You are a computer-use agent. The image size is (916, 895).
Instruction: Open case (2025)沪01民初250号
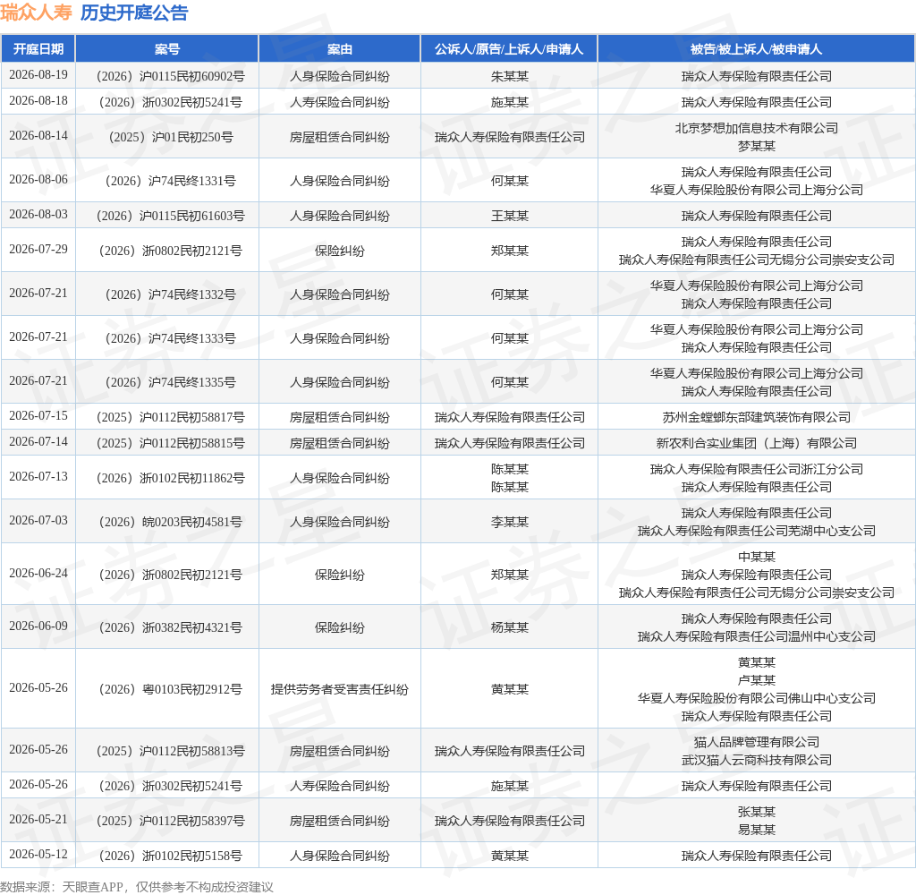[171, 137]
